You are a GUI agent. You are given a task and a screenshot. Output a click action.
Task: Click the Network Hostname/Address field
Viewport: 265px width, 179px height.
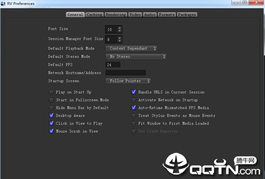(126, 73)
